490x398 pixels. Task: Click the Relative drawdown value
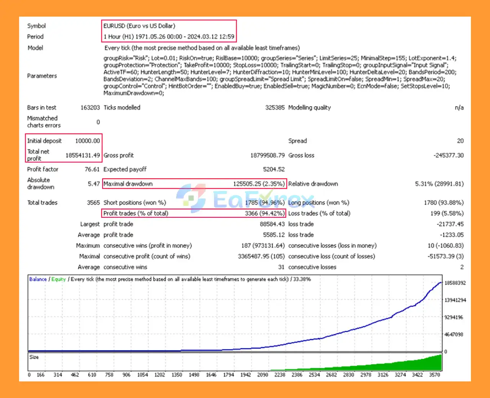pos(439,184)
